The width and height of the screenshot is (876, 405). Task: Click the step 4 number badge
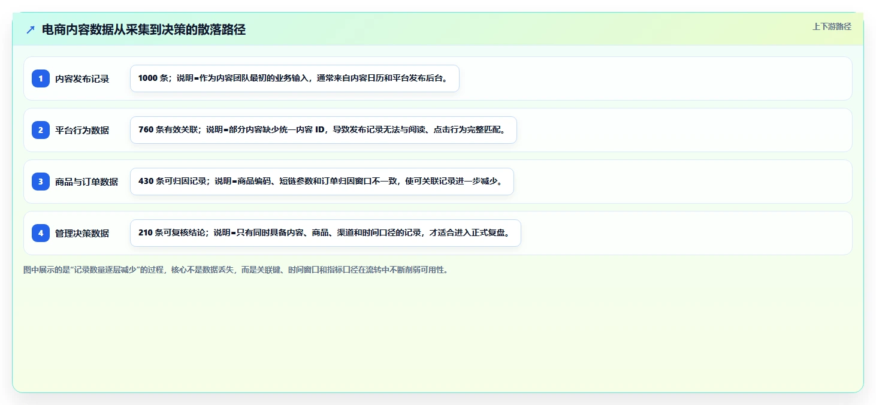[x=41, y=233]
